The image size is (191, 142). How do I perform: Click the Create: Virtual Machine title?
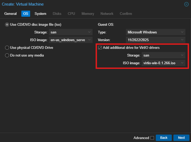(23, 4)
